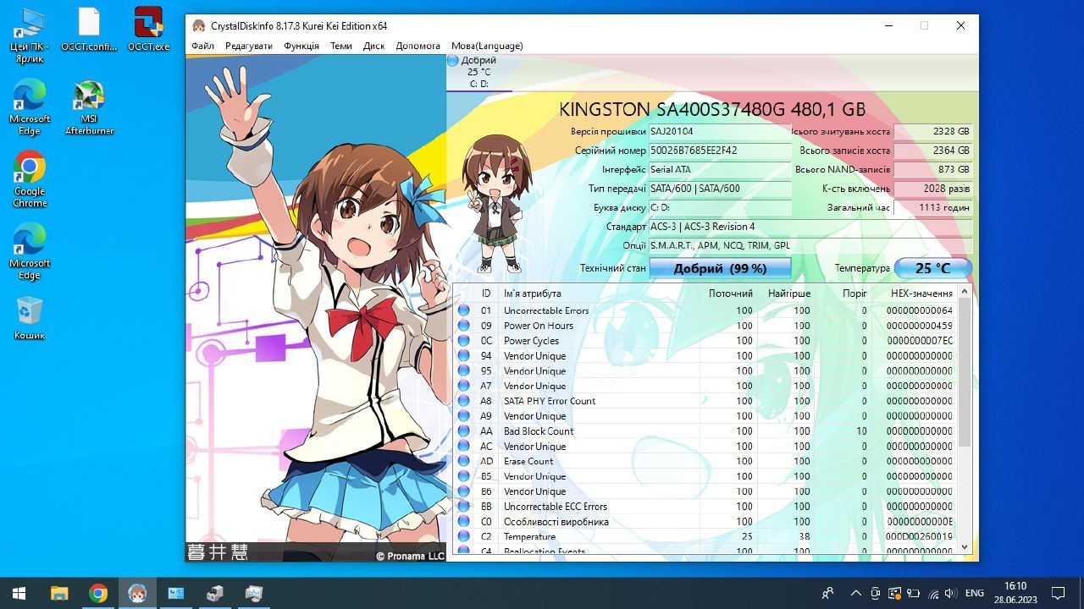Click the Найгірше column header
Screen dimensions: 1084x609
pos(789,294)
